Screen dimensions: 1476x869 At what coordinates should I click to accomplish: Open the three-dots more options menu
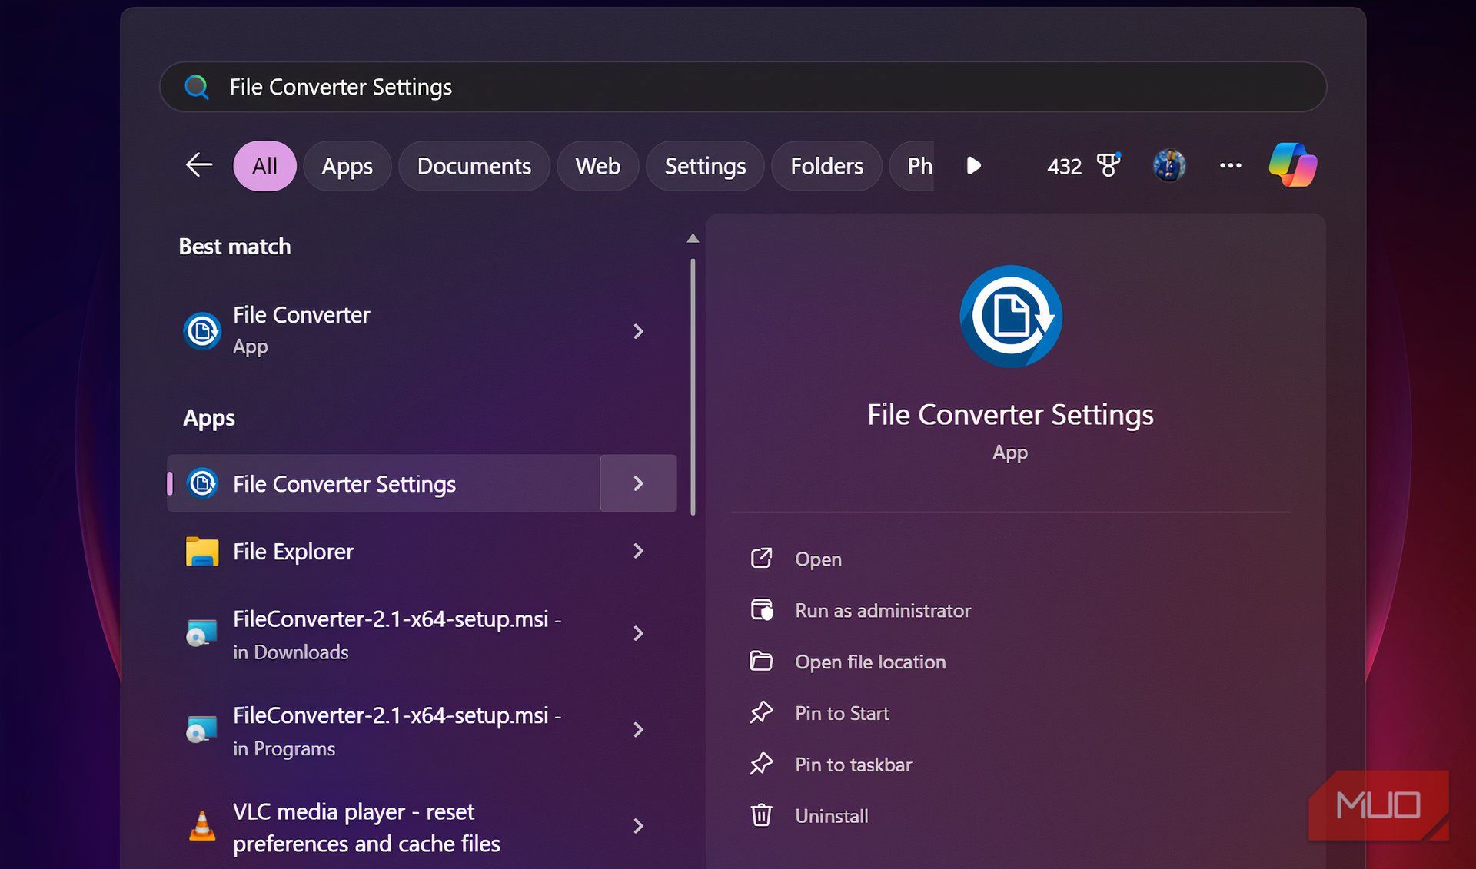click(1230, 165)
